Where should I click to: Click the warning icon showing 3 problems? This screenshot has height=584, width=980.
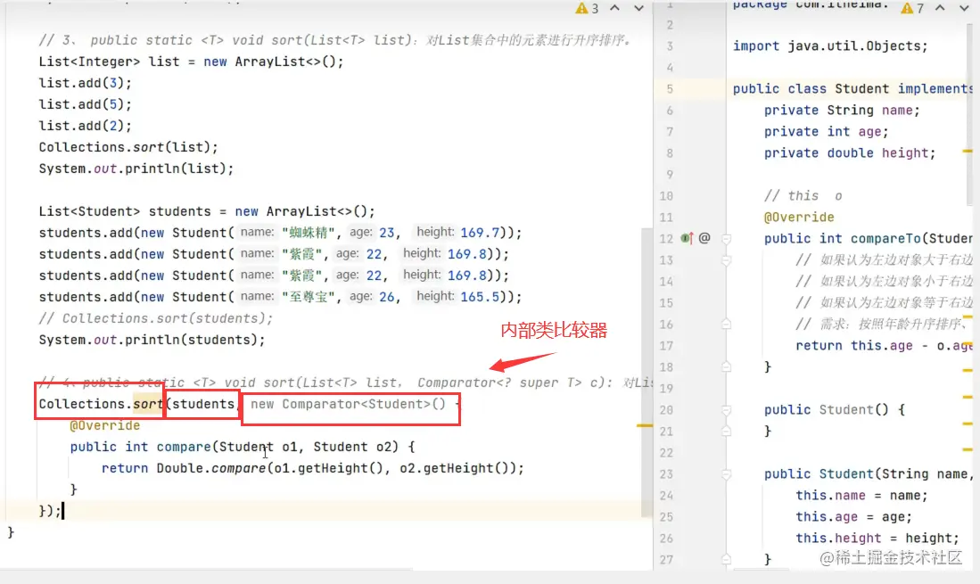pyautogui.click(x=582, y=8)
